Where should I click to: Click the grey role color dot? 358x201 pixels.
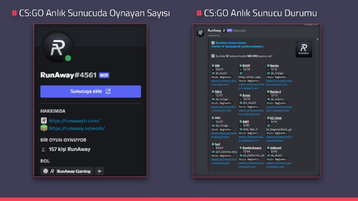coord(46,171)
